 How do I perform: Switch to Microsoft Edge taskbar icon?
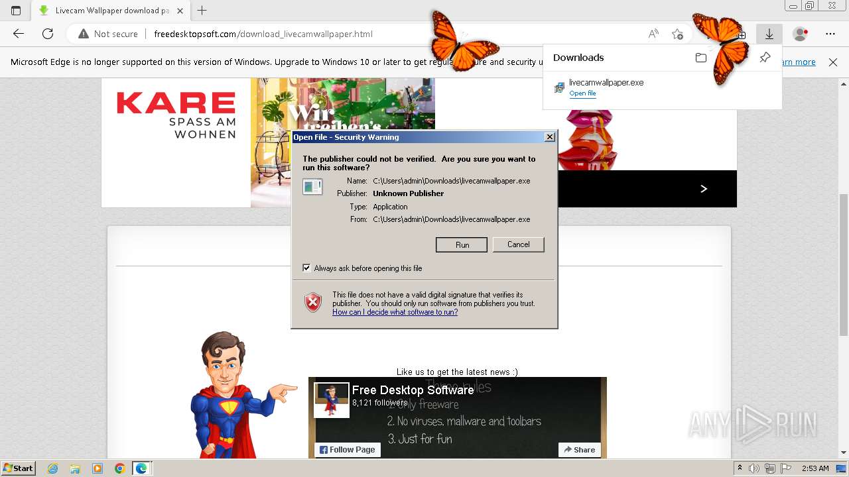coord(142,468)
